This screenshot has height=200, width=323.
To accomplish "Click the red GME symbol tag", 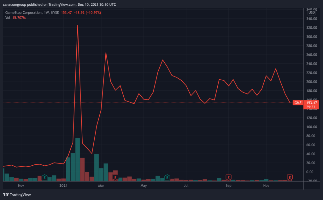I will (297, 103).
